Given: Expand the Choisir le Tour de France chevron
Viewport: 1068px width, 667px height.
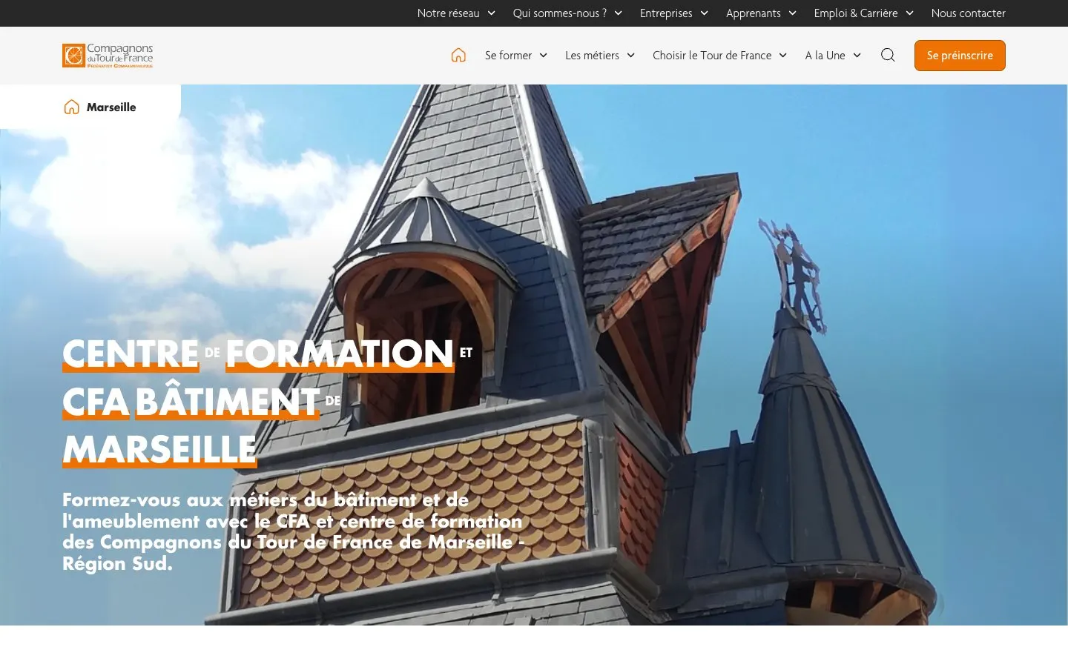Looking at the screenshot, I should [782, 56].
